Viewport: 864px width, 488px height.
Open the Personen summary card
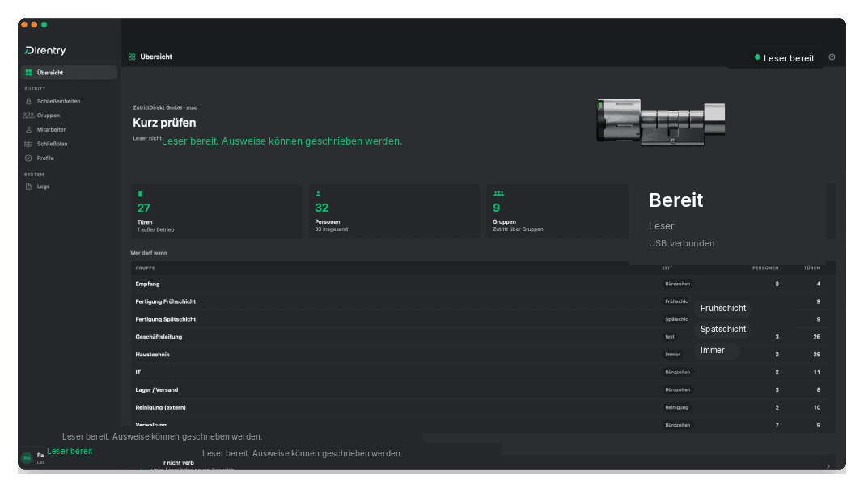click(x=394, y=212)
